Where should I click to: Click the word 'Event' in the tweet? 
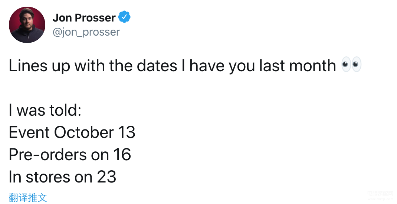pyautogui.click(x=29, y=132)
